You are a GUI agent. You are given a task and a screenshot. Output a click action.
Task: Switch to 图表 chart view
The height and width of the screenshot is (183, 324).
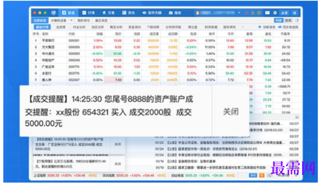pos(288,20)
